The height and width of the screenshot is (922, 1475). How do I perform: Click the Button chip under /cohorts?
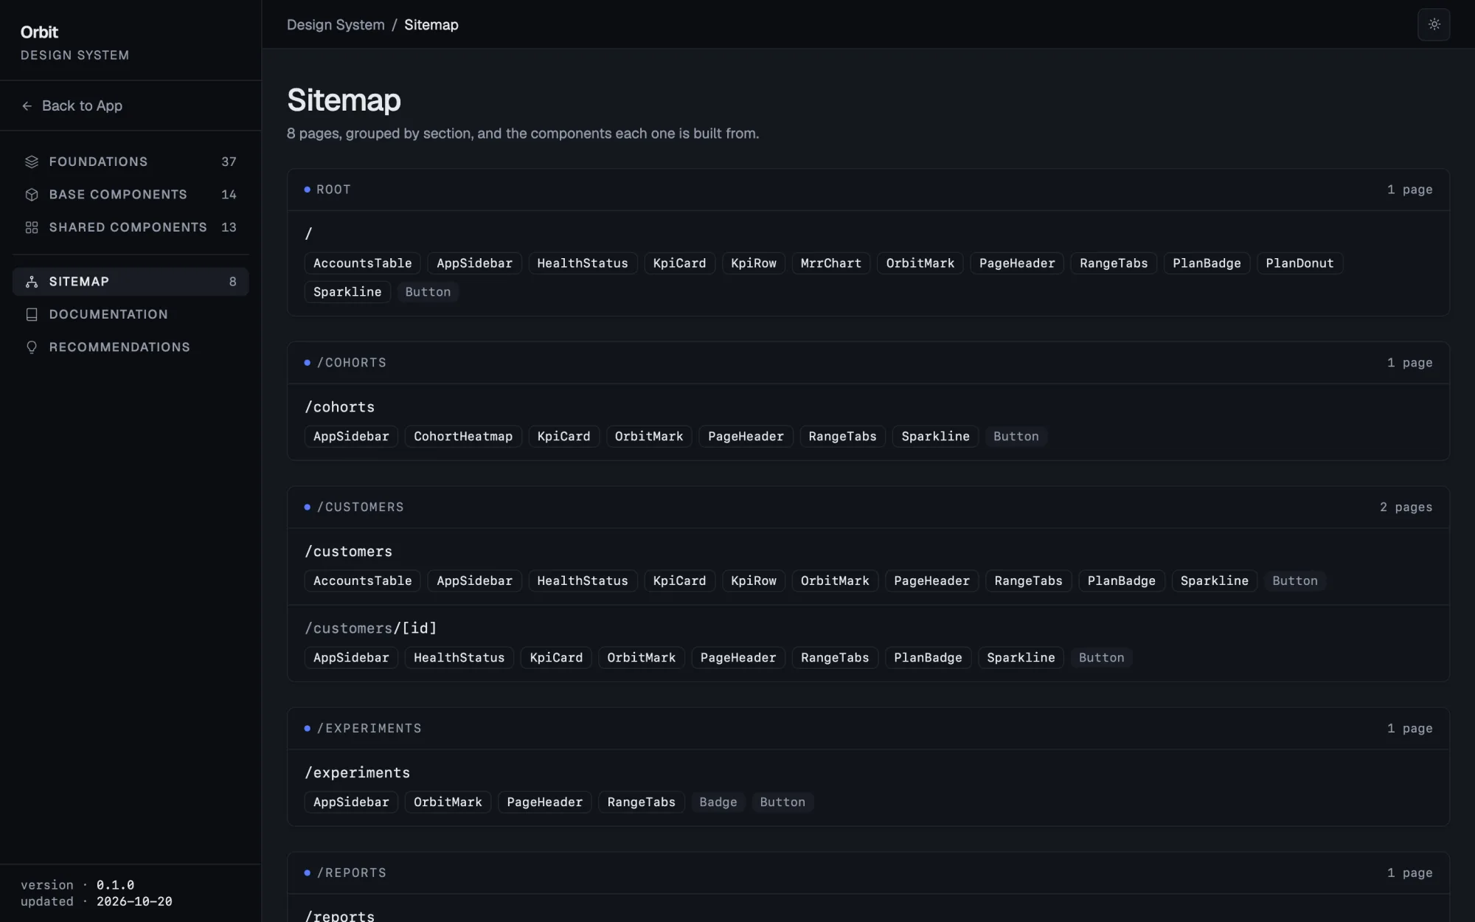[x=1016, y=437]
